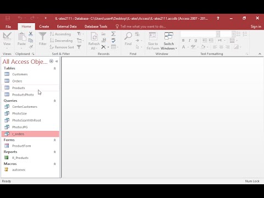Click the Spelling check icon
The image size is (264, 198).
tap(113, 41)
